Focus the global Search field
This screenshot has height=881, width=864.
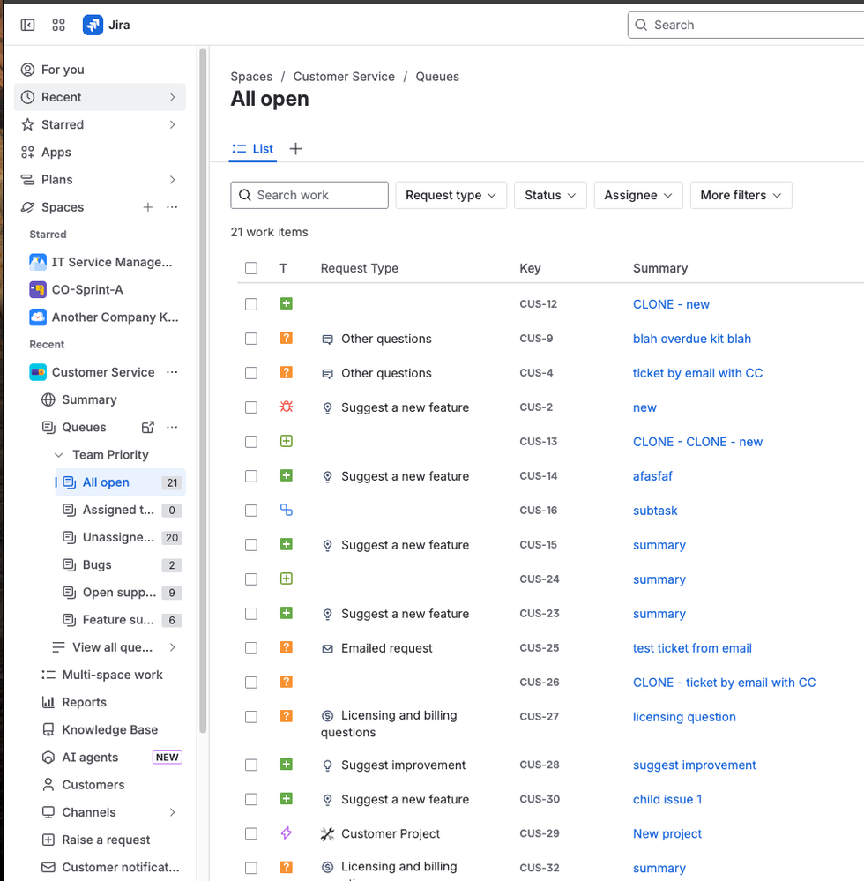point(747,25)
